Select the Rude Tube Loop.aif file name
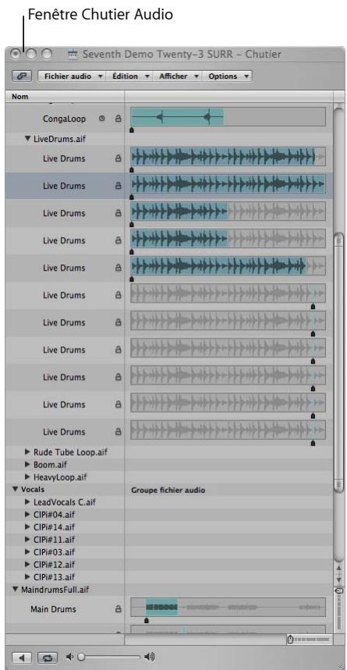 70,452
